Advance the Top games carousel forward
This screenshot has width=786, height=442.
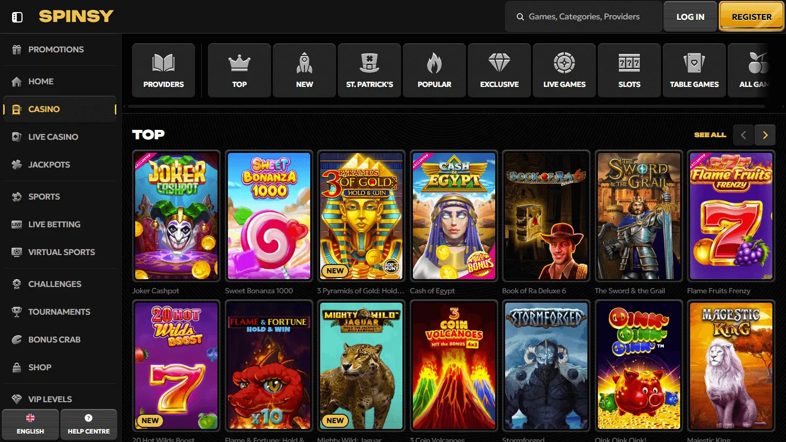(x=765, y=135)
